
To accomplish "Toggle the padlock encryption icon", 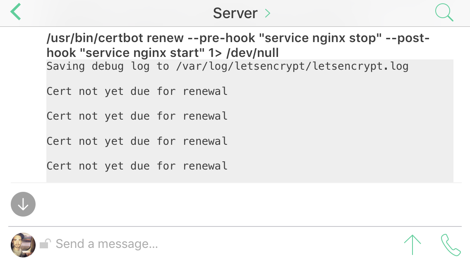I will tap(45, 244).
